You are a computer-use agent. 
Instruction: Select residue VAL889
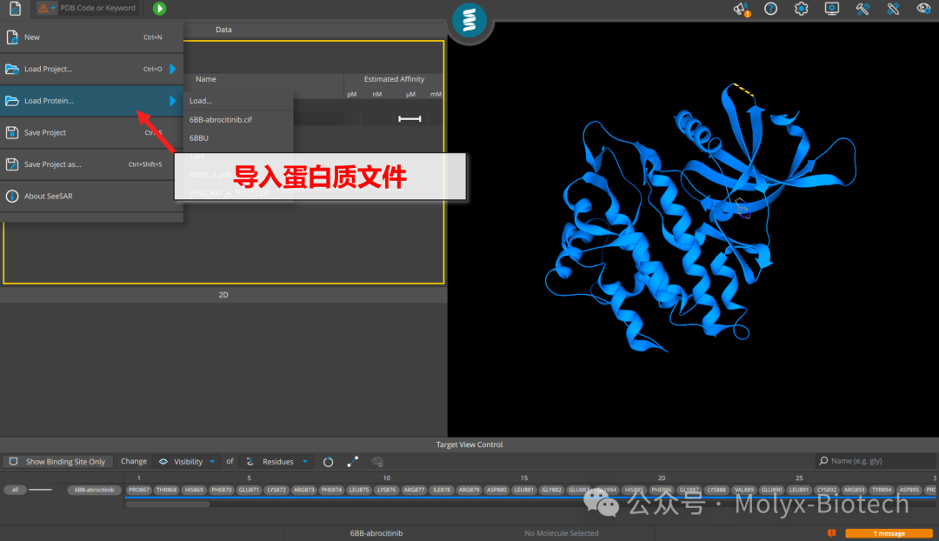click(743, 490)
